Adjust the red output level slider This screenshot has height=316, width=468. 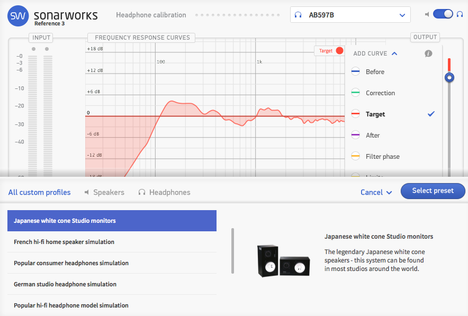coord(449,77)
